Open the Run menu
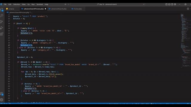Screen dimensions: 191x107 click(x=33, y=4)
